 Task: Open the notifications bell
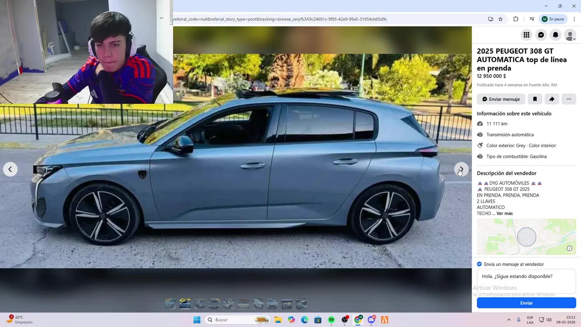click(556, 35)
